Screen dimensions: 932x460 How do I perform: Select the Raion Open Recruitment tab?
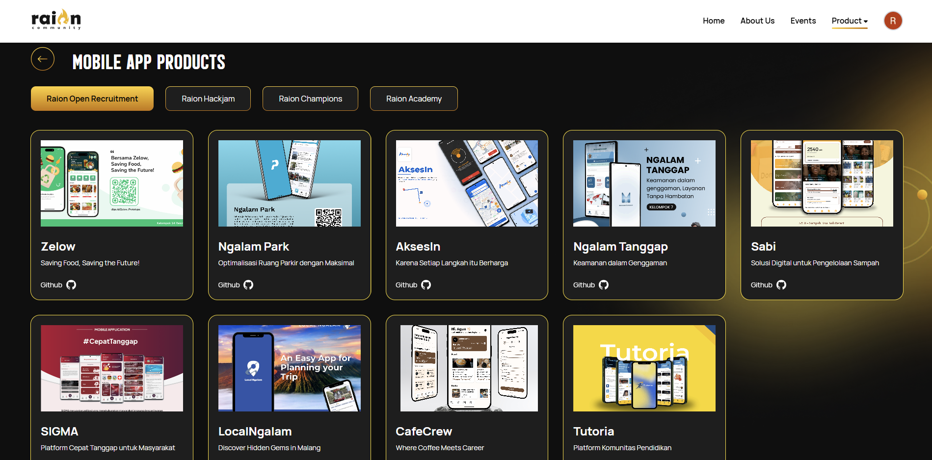[92, 99]
